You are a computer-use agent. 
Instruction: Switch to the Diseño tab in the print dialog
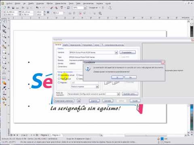coord(65,45)
